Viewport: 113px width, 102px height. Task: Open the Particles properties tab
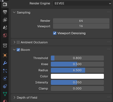[x=5, y=71]
